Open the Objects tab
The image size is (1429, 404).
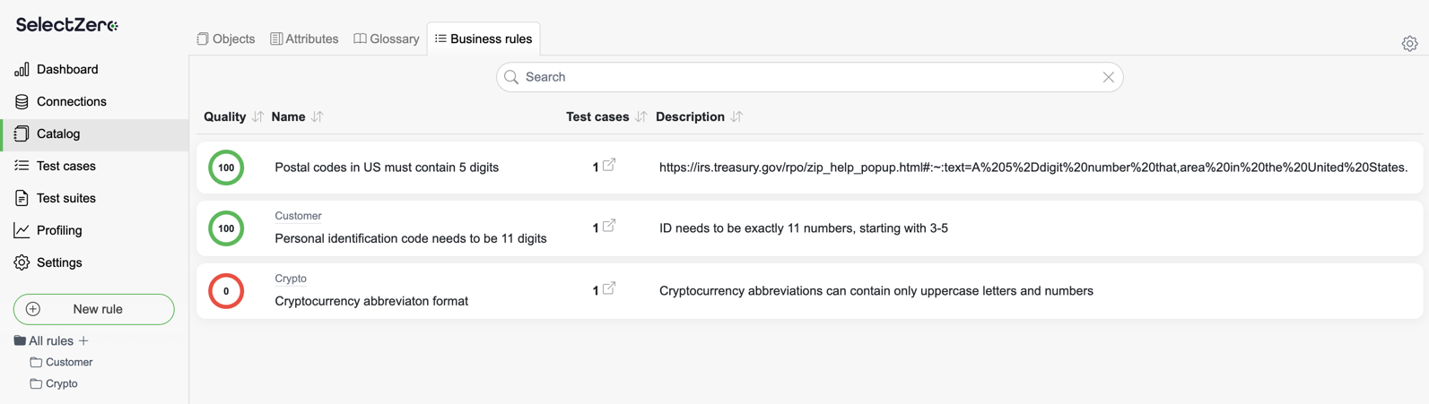coord(226,39)
